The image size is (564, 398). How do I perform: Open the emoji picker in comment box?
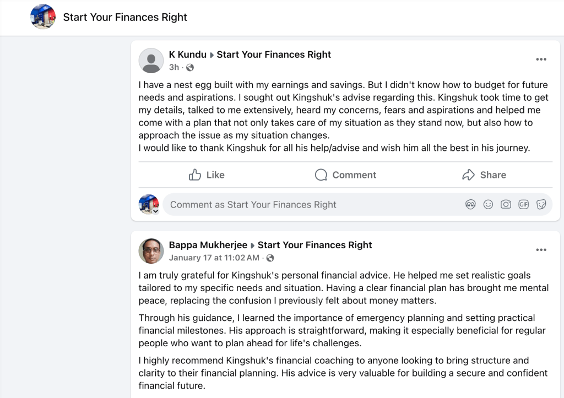pyautogui.click(x=488, y=205)
